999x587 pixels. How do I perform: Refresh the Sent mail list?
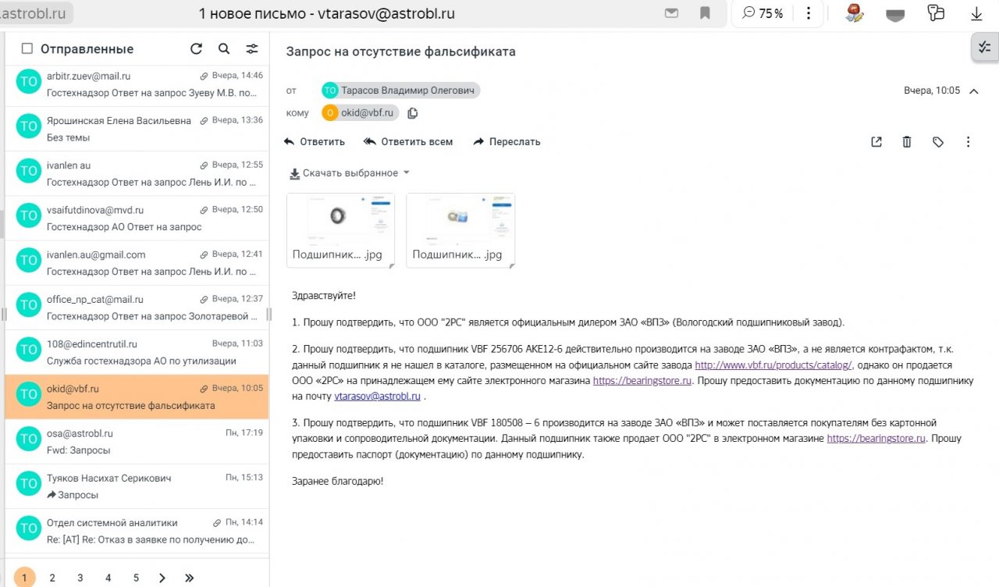point(196,49)
